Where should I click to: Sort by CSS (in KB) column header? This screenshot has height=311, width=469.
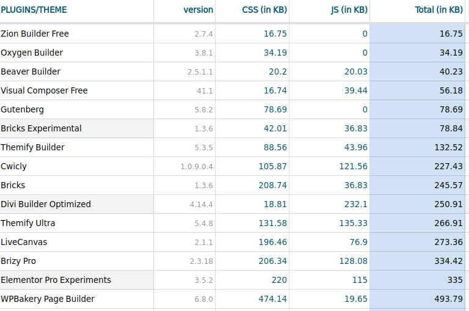[264, 10]
